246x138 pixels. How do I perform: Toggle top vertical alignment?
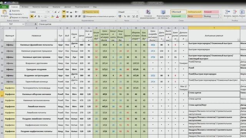click(x=64, y=12)
